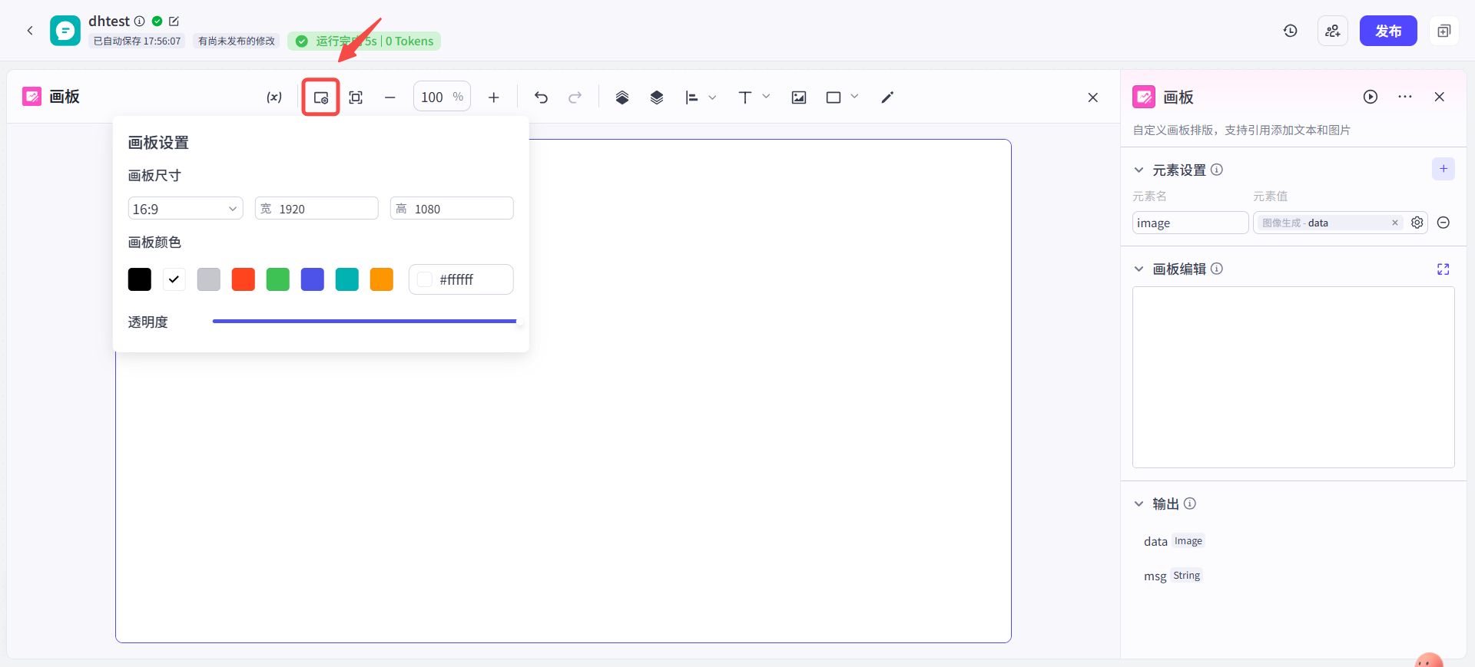The image size is (1475, 667).
Task: Select the text tool
Action: pos(745,97)
